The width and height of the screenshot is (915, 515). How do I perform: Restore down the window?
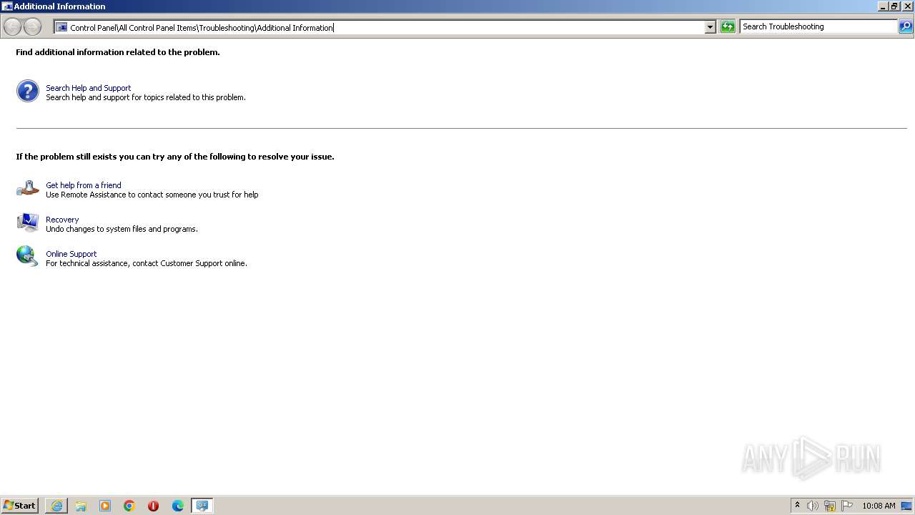point(894,6)
